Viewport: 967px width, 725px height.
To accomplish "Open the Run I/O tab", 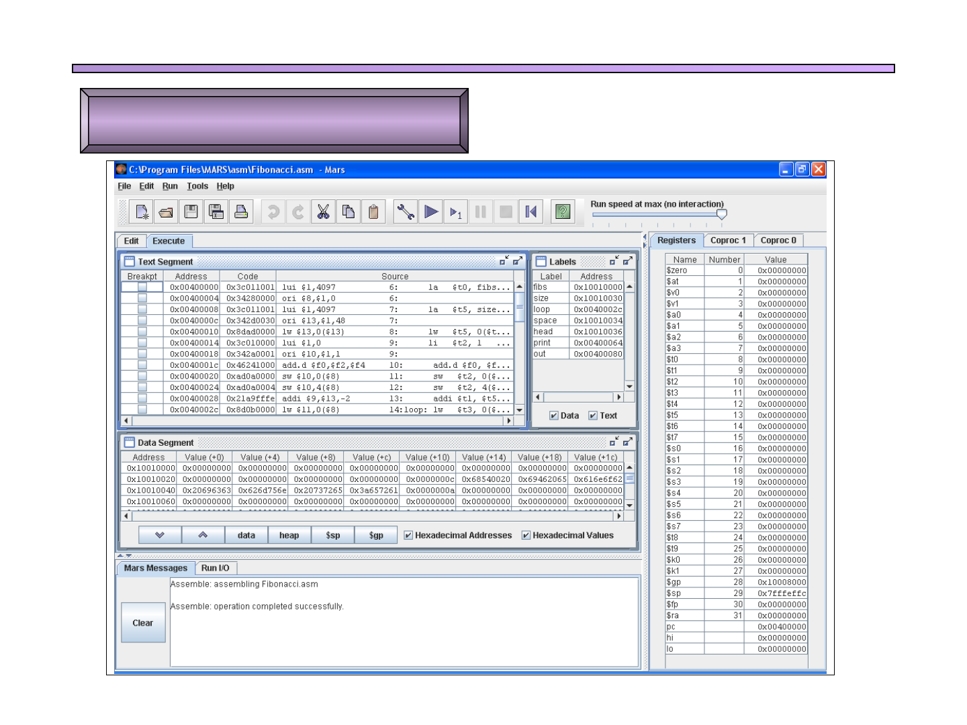I will point(216,568).
